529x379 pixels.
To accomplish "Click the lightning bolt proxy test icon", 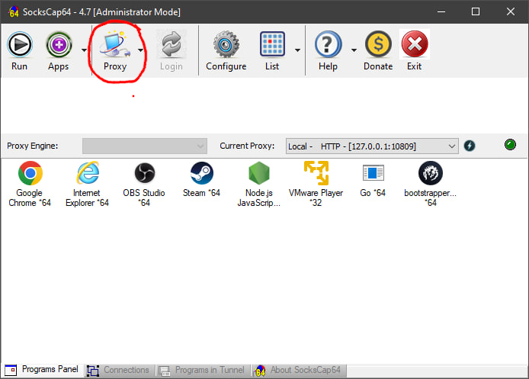I will (470, 146).
